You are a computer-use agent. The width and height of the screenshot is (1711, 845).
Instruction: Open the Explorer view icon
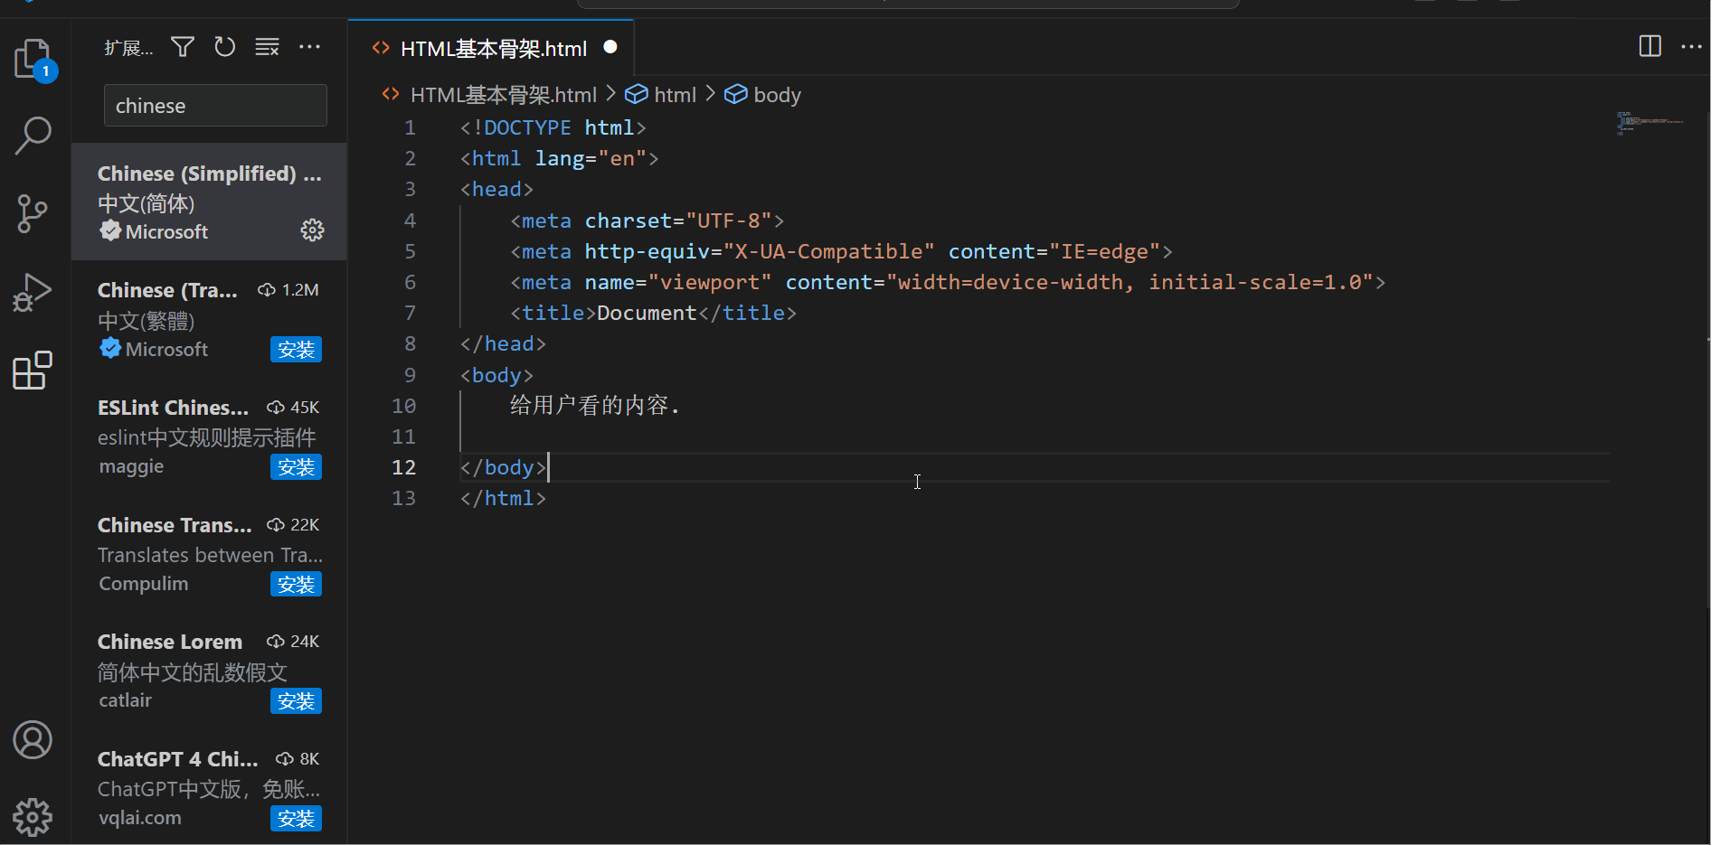pos(32,59)
